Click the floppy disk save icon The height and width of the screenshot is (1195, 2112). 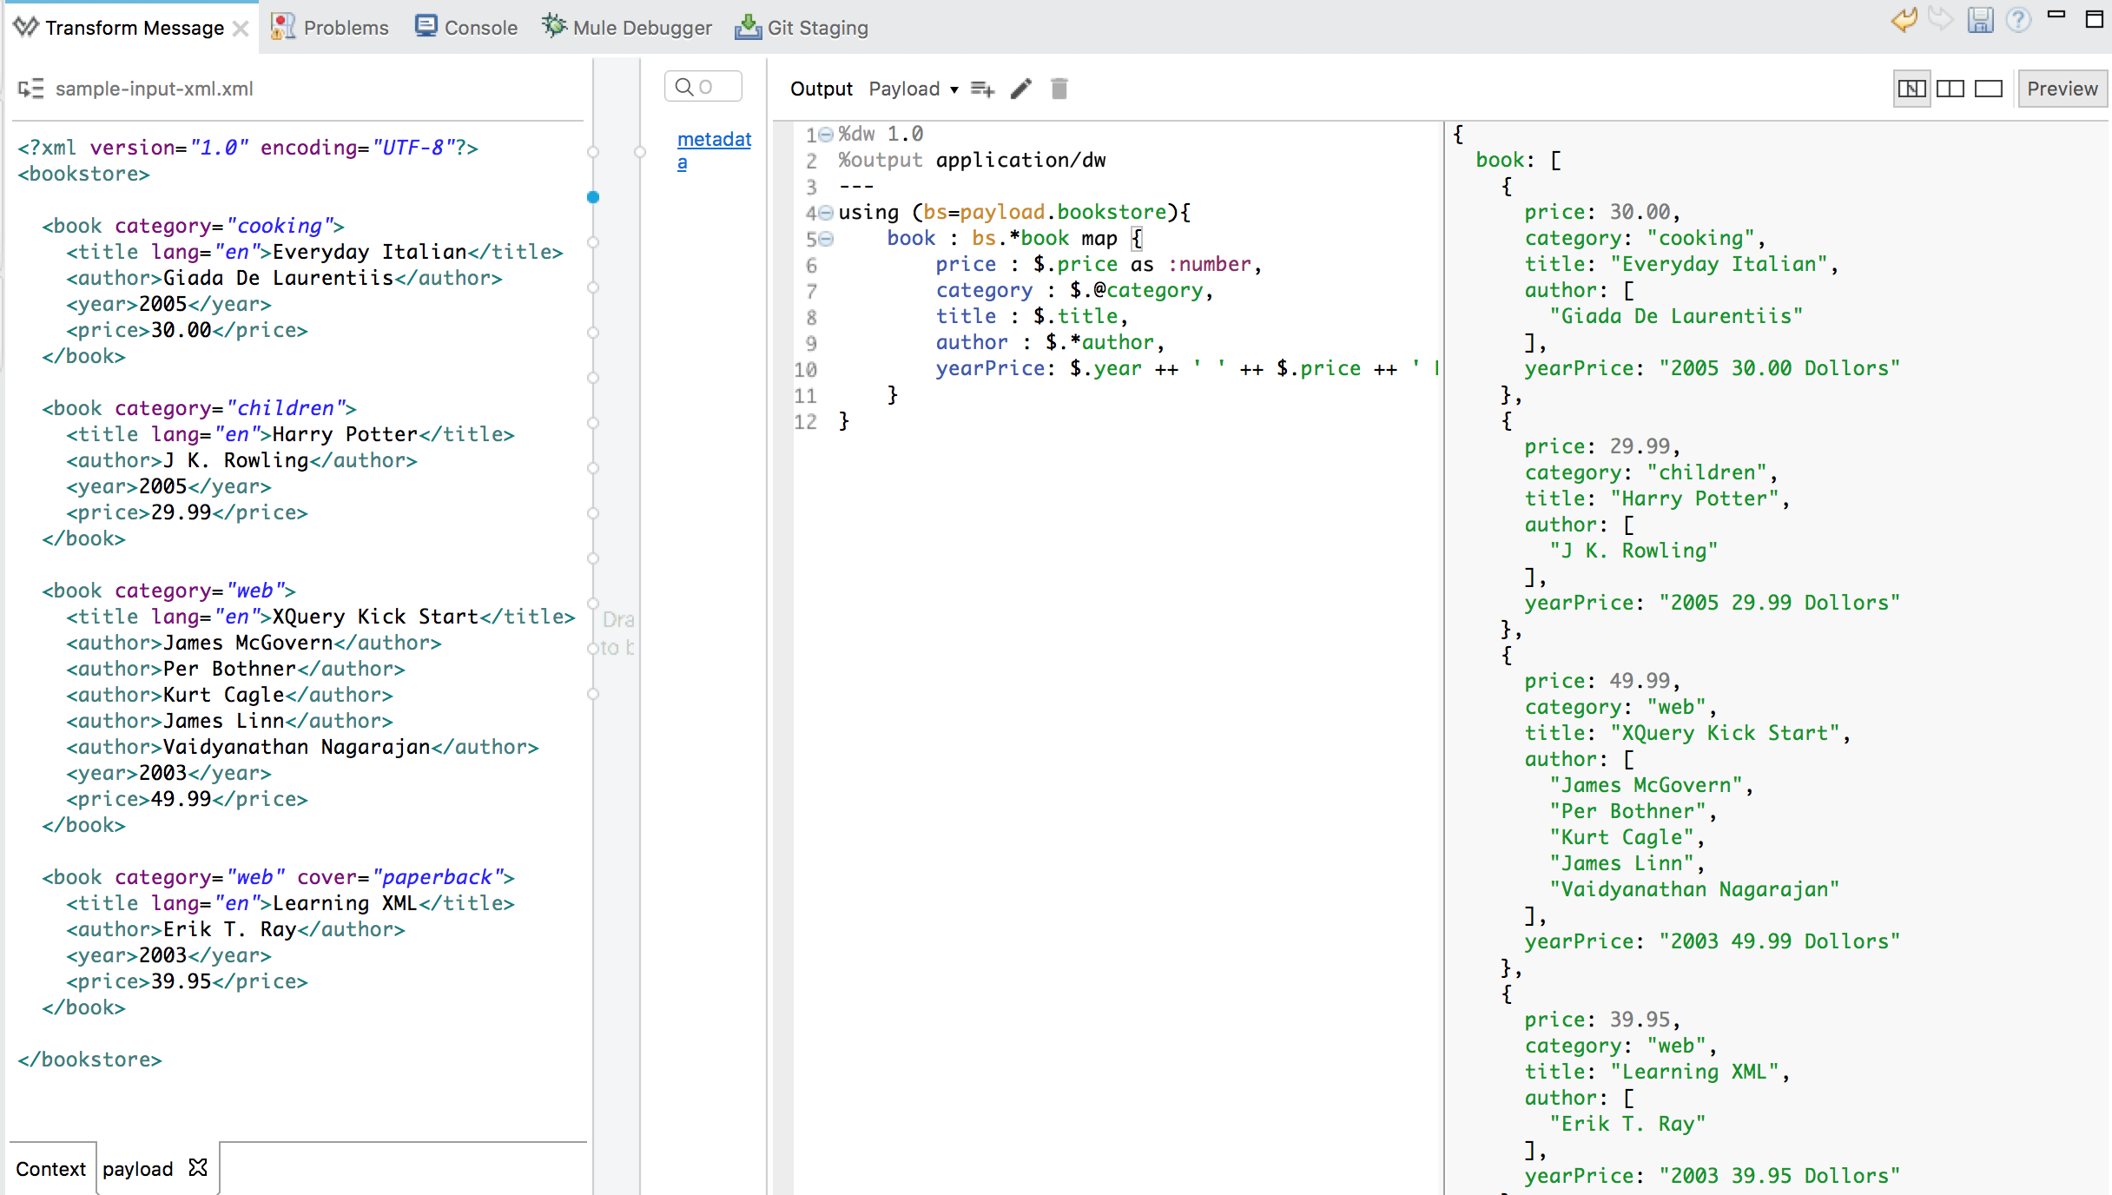click(x=1980, y=21)
